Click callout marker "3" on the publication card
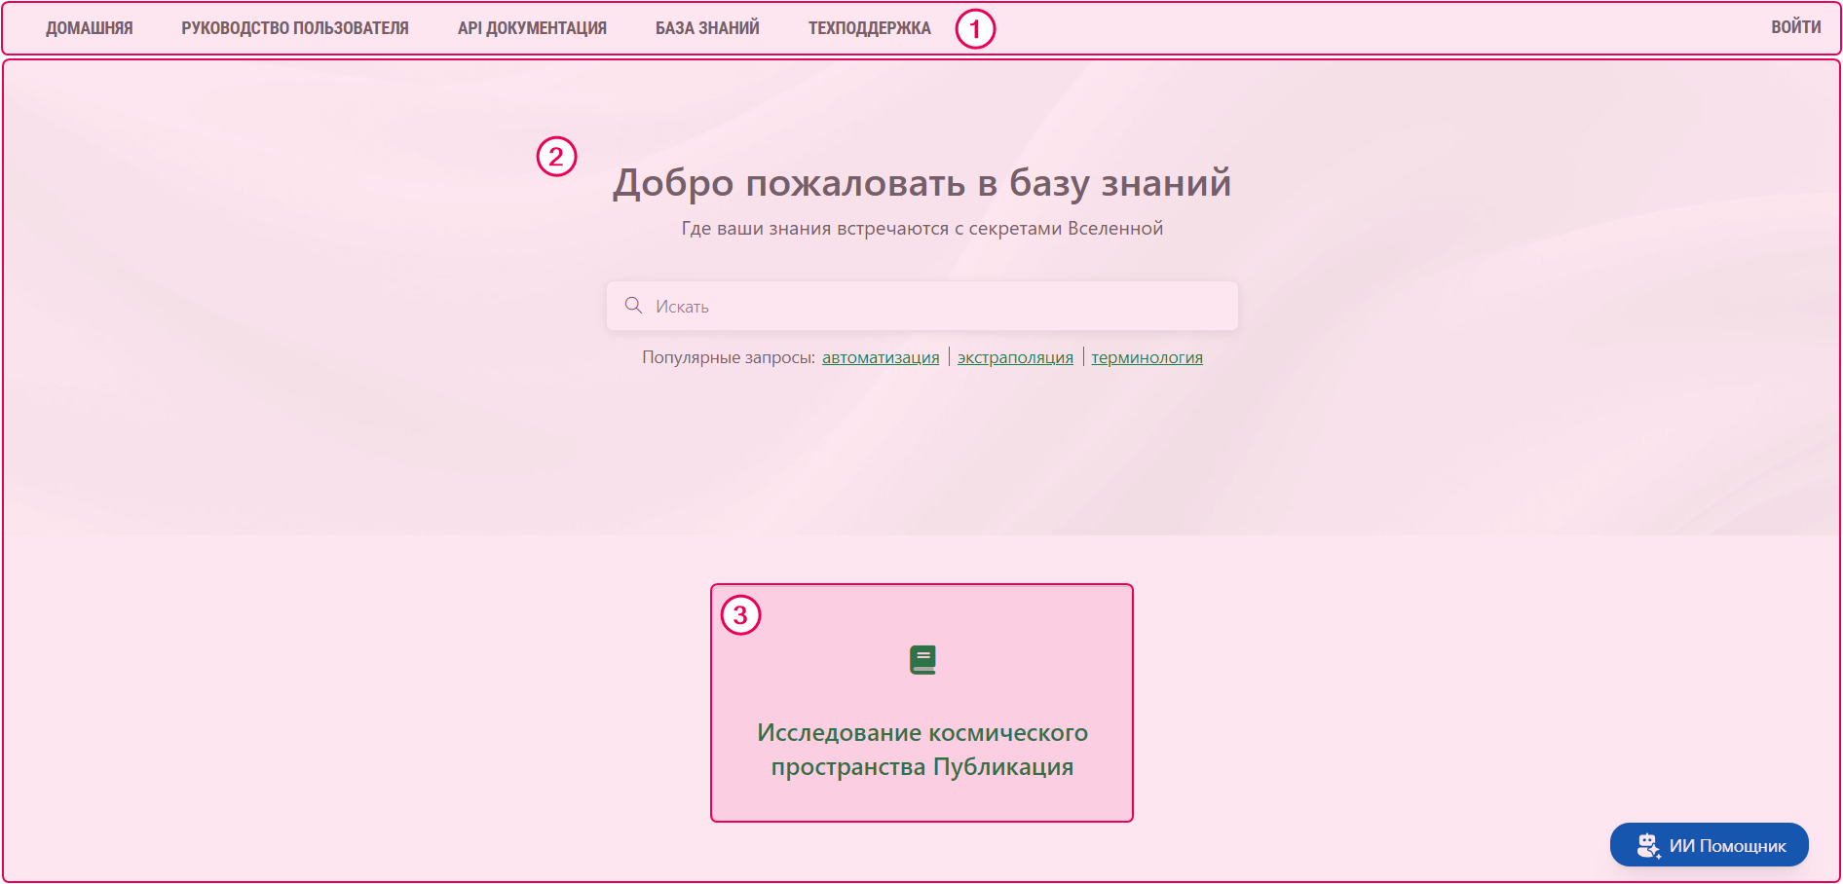Image resolution: width=1843 pixels, height=884 pixels. 742,615
